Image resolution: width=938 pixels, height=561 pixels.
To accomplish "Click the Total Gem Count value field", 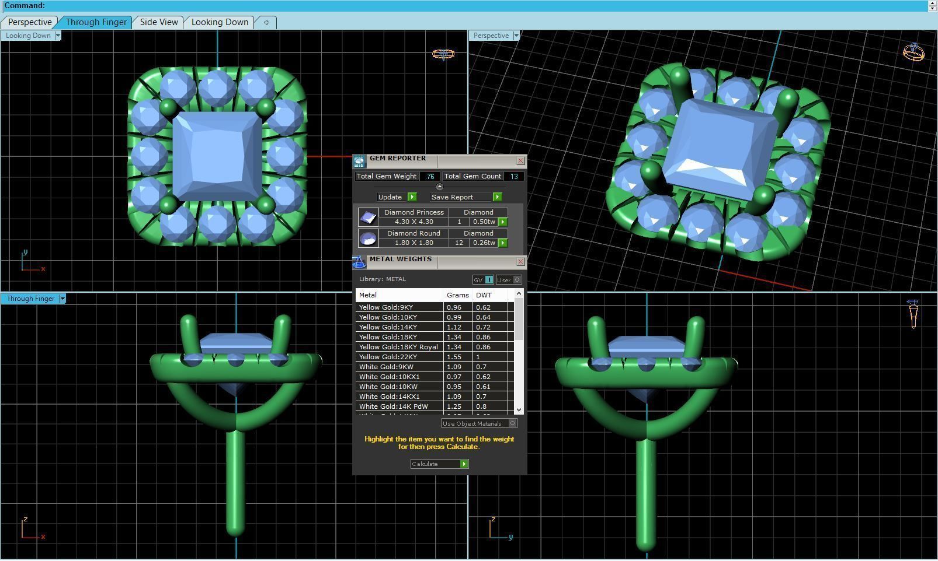I will pos(513,176).
